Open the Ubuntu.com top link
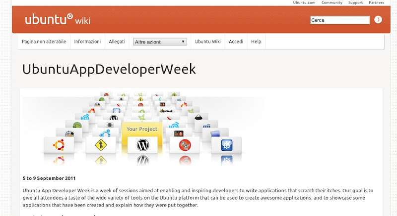 point(304,2)
